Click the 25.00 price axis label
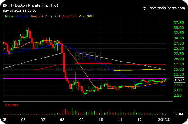Viewport: 188px width, 124px height. (179, 48)
